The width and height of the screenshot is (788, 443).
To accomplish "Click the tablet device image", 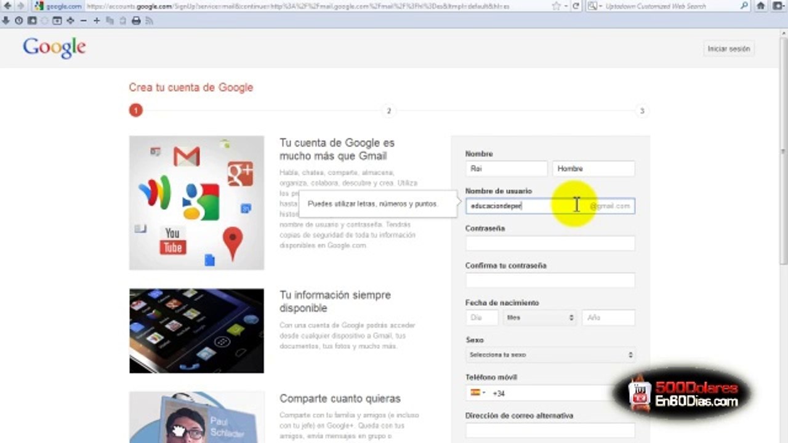I will (196, 331).
